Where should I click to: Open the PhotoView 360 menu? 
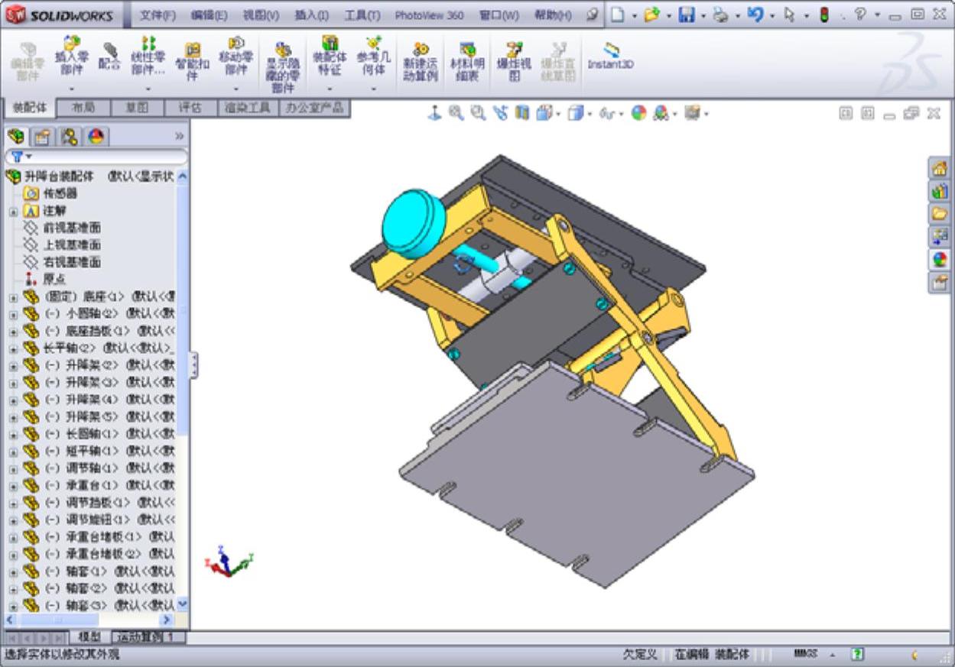[429, 15]
